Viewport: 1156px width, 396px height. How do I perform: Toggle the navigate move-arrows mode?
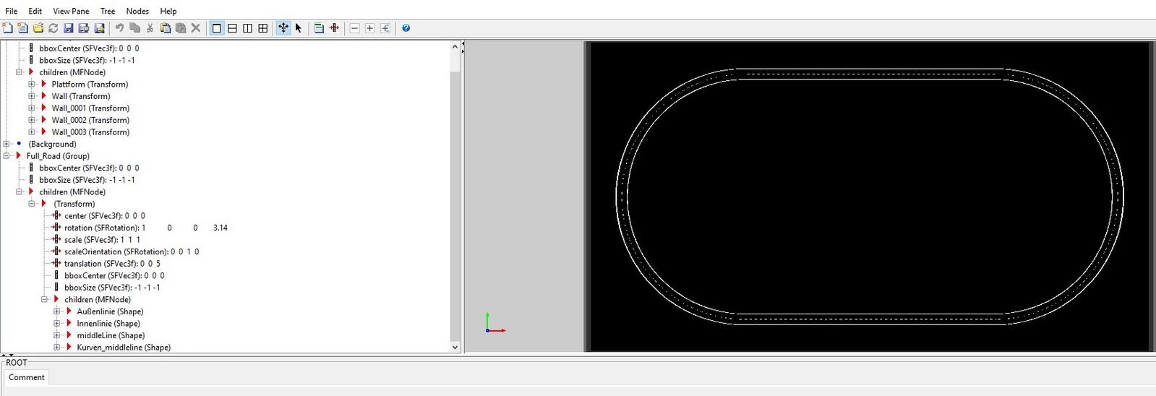[x=283, y=28]
